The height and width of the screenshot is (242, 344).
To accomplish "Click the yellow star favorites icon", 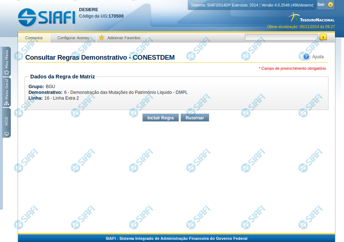I will click(x=102, y=38).
